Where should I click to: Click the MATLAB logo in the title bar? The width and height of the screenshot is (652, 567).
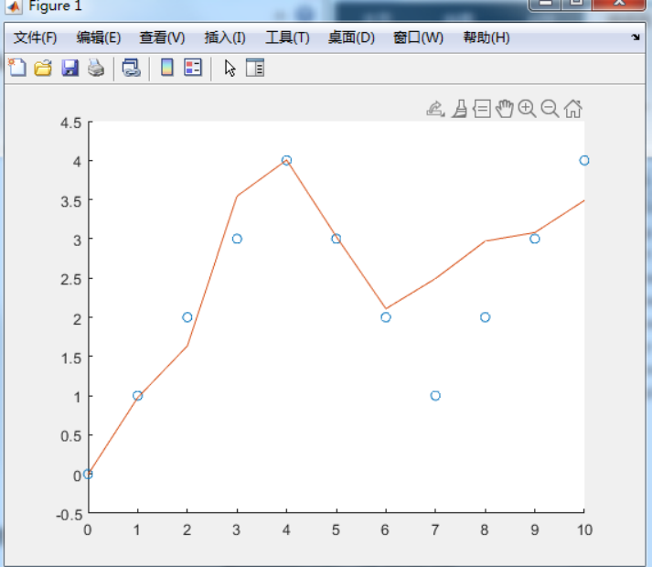14,6
